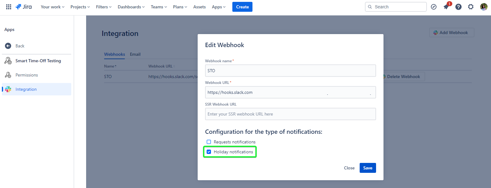Expand the Dashboards dropdown menu
This screenshot has height=188, width=491.
click(131, 7)
